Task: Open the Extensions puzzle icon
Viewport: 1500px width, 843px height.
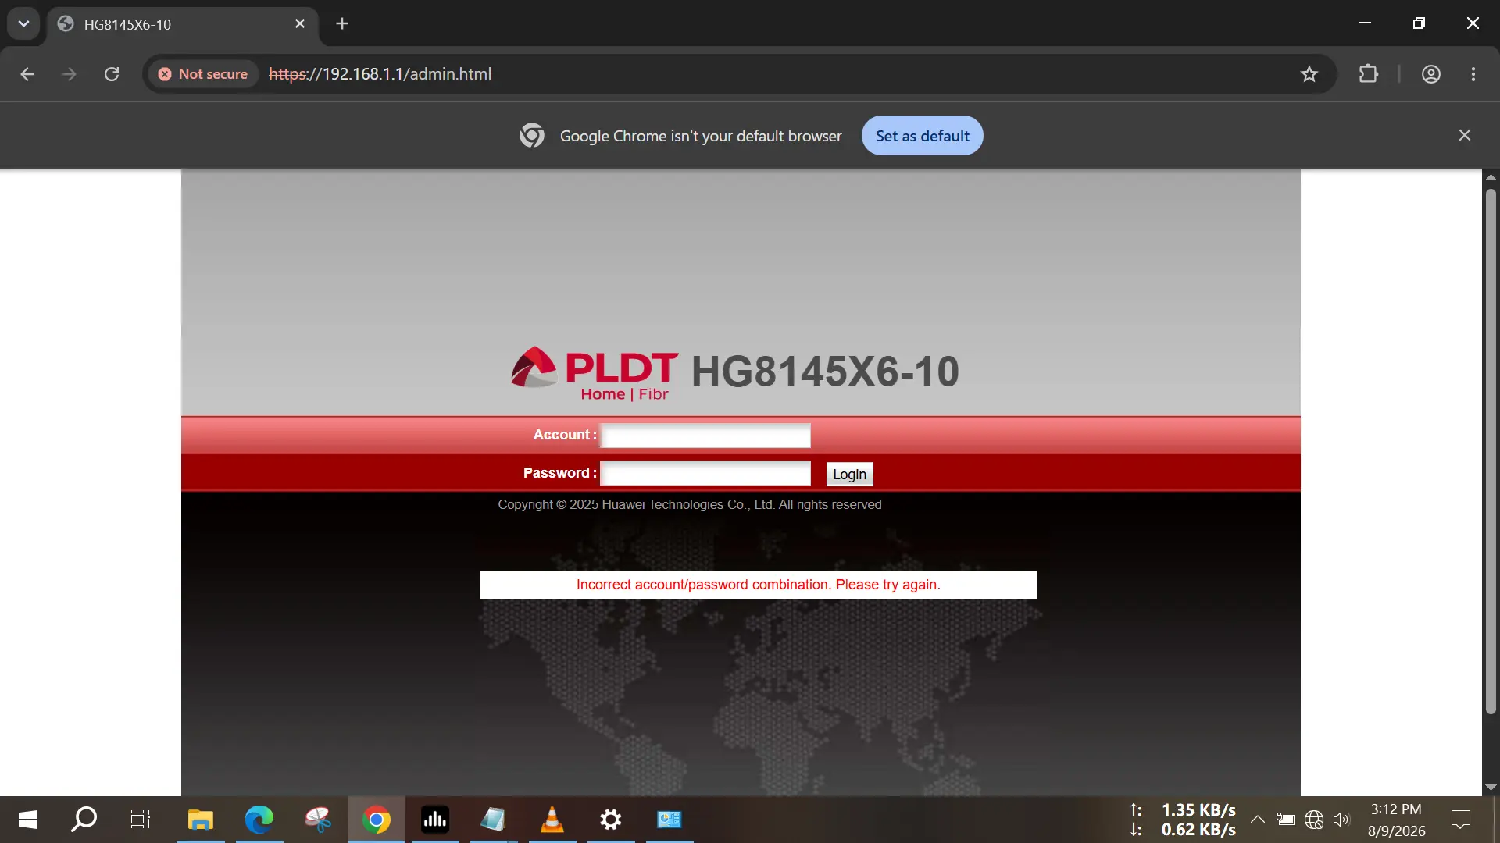Action: click(1369, 74)
